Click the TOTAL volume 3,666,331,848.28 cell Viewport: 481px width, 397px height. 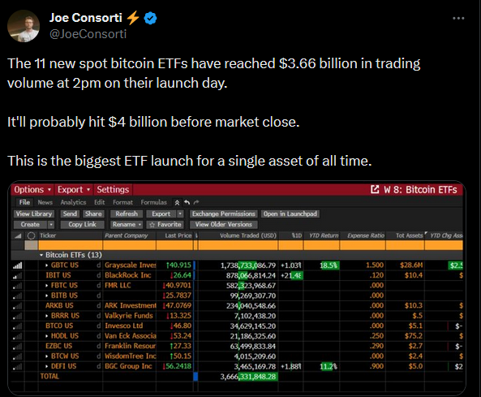pos(248,377)
